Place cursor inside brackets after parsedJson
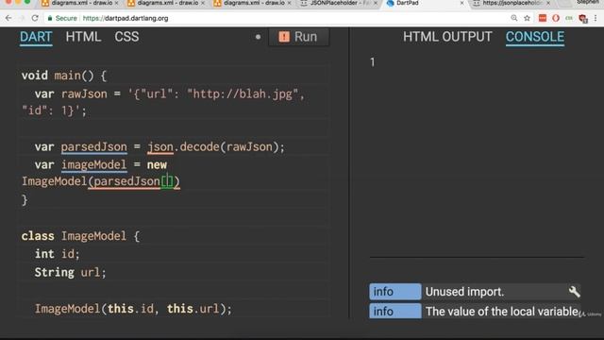The height and width of the screenshot is (340, 604). (167, 181)
